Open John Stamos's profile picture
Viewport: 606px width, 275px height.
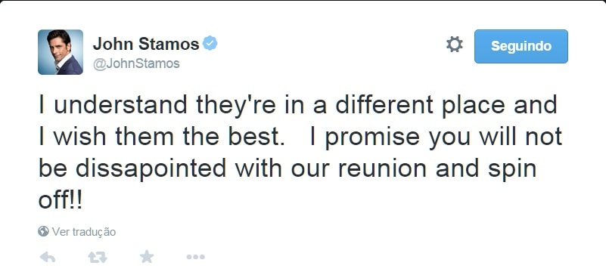(x=61, y=52)
